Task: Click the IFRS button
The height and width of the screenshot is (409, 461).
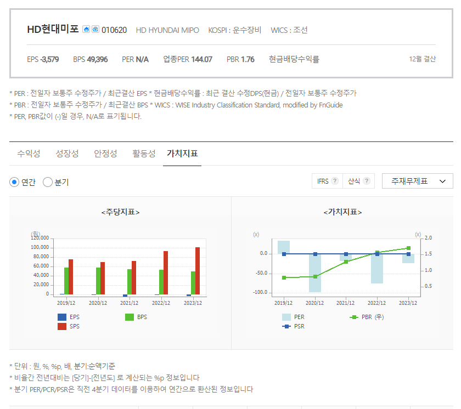Action: click(x=327, y=181)
